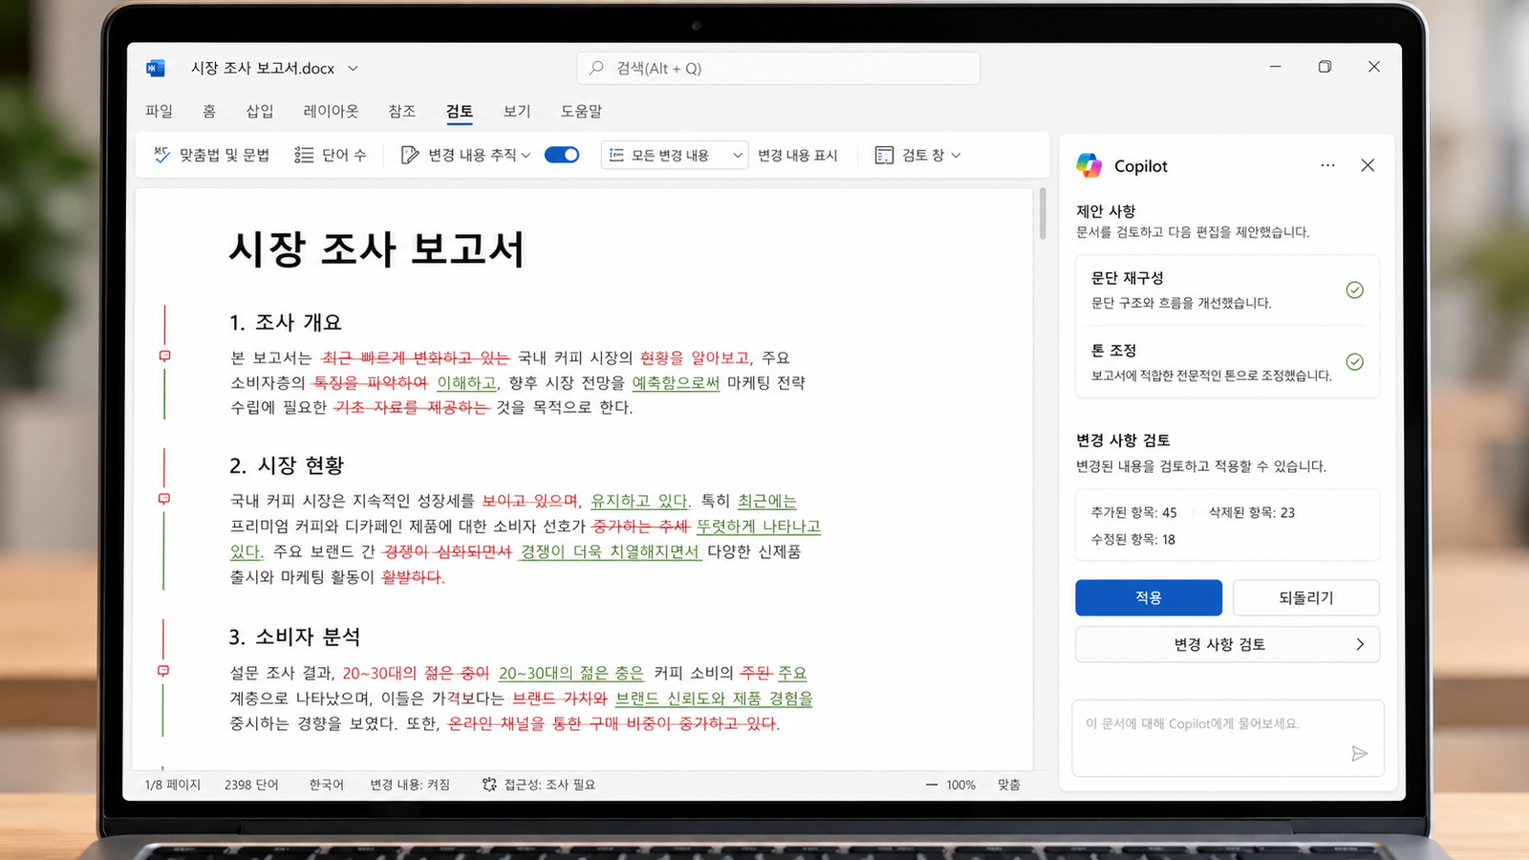Click the 삭제된 항목: 23 text
The image size is (1529, 860).
[1252, 512]
